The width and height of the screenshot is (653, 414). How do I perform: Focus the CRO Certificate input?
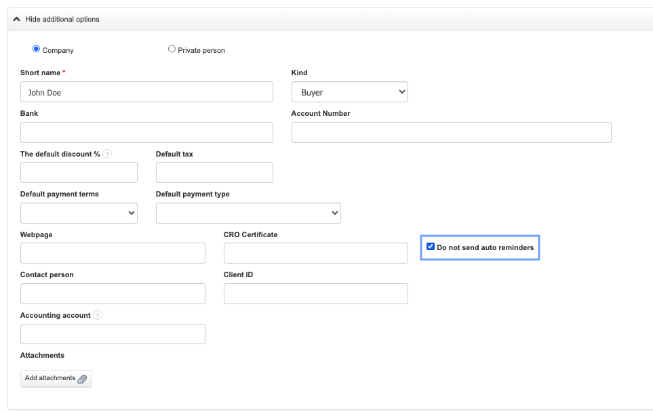[x=316, y=253]
